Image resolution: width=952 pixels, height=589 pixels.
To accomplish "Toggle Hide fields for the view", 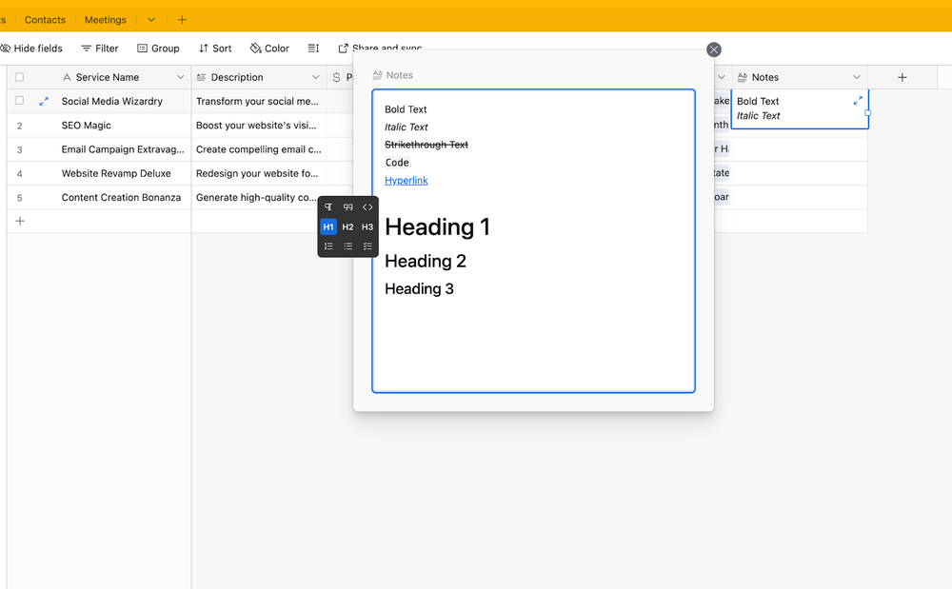I will 32,48.
